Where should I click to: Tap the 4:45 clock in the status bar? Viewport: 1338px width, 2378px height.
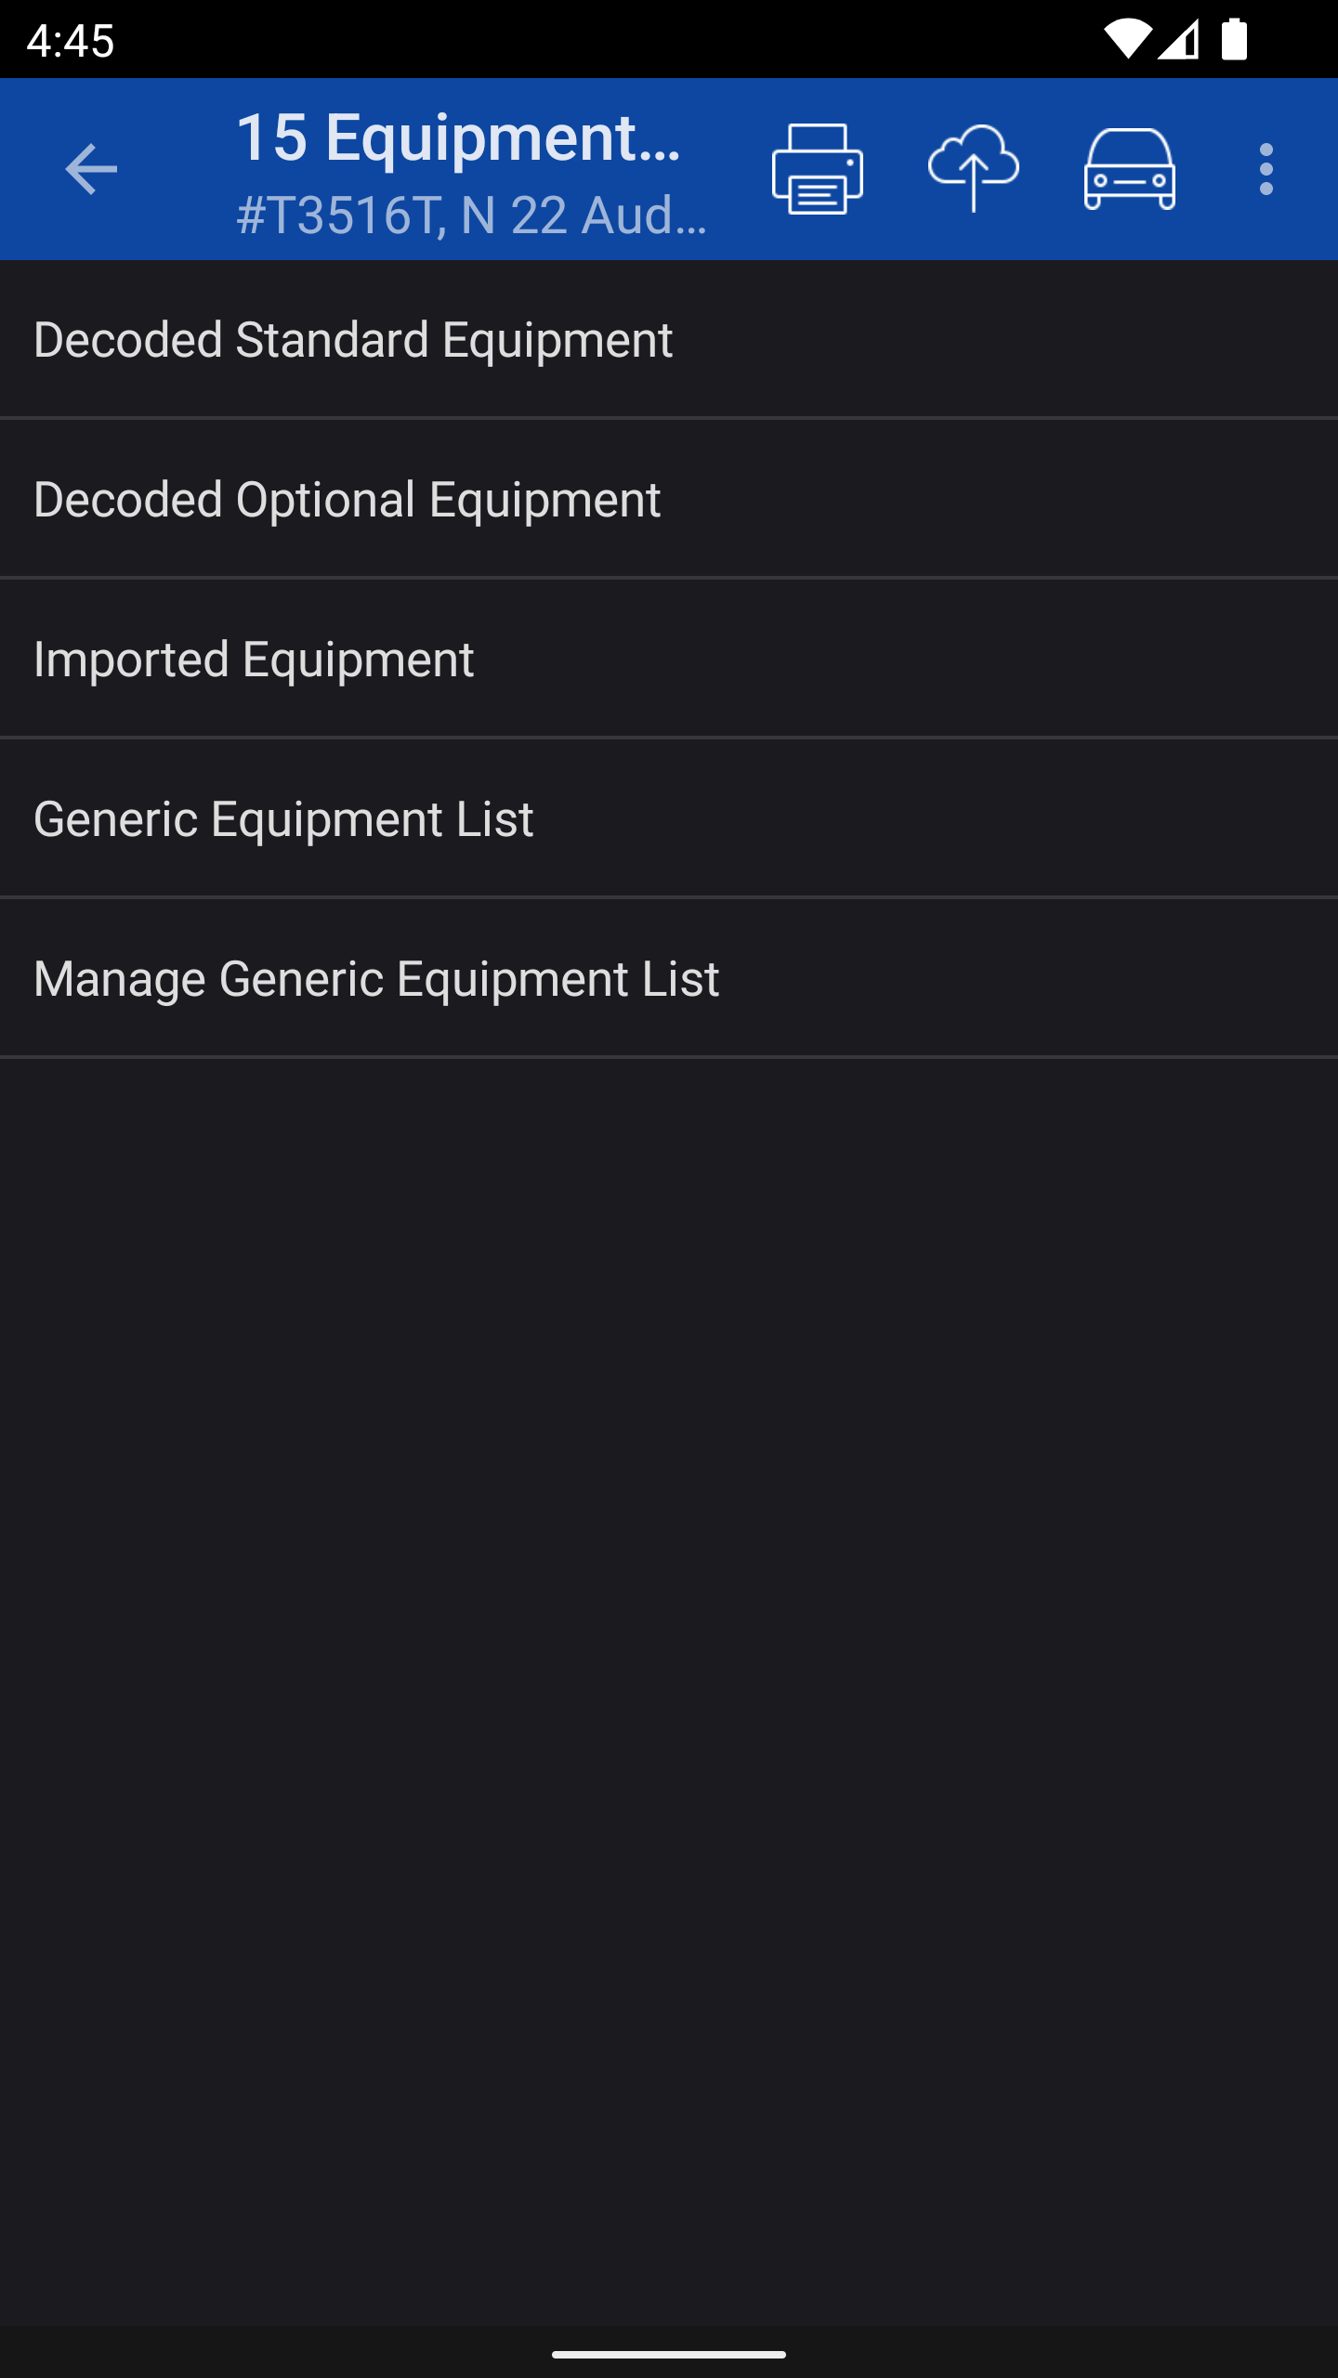point(71,41)
